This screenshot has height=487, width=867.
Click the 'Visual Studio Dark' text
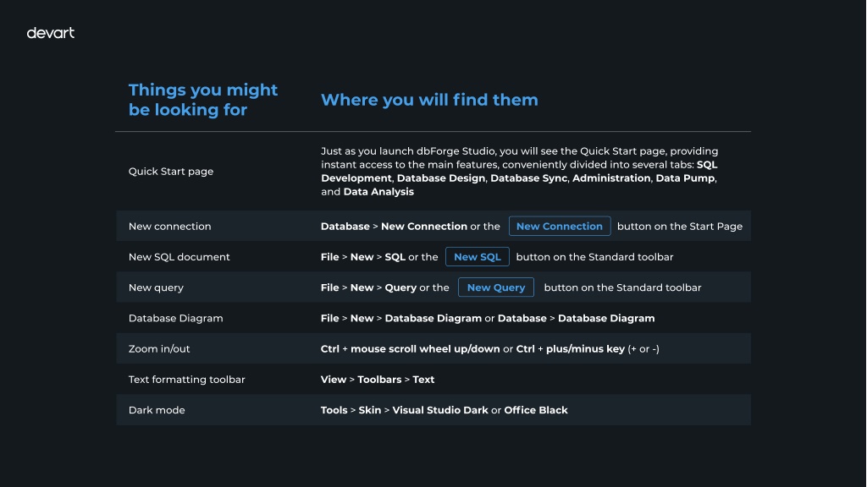point(440,410)
